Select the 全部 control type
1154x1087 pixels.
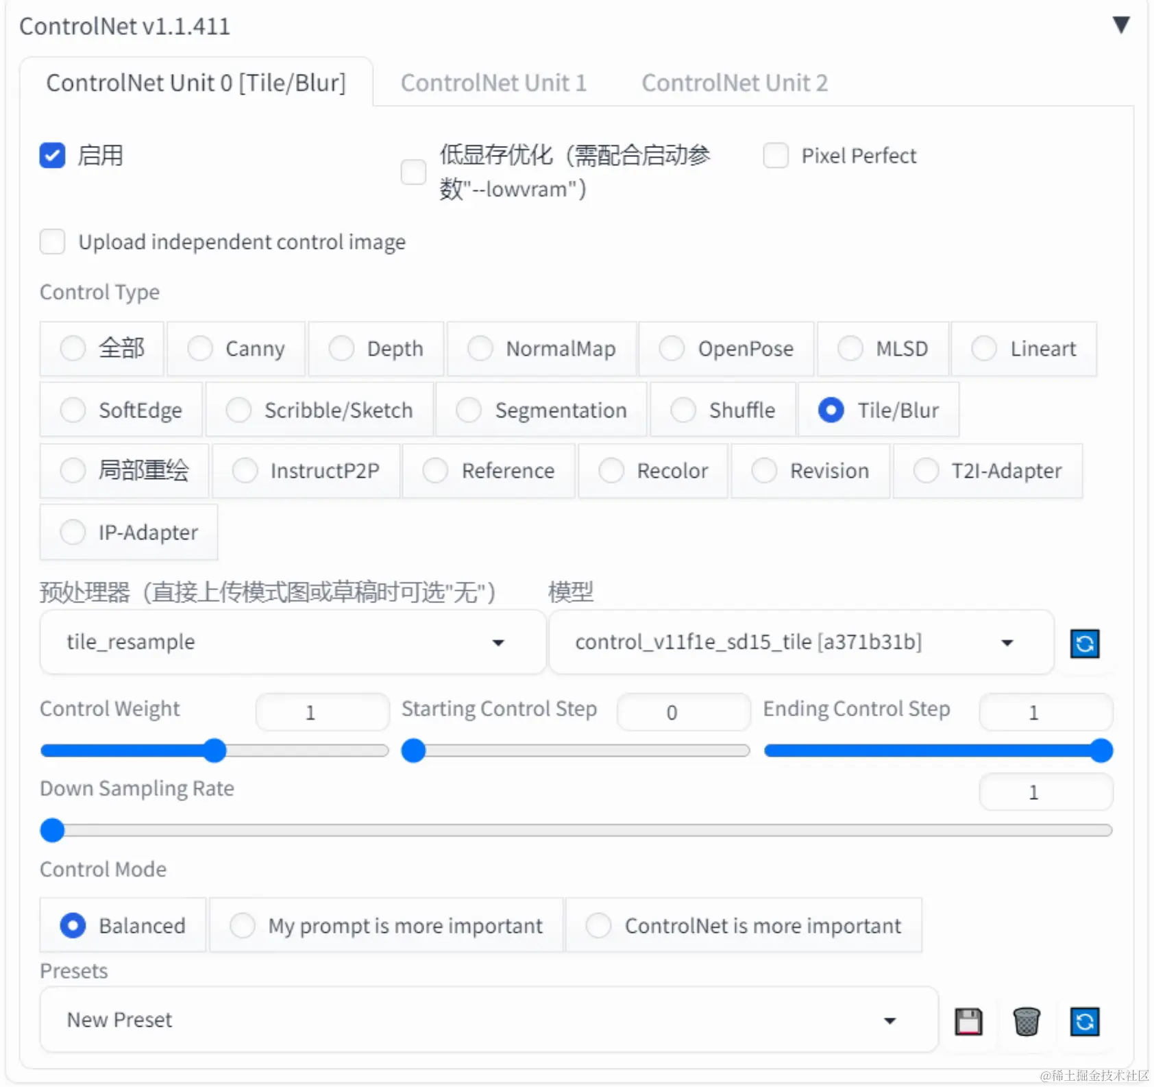101,349
